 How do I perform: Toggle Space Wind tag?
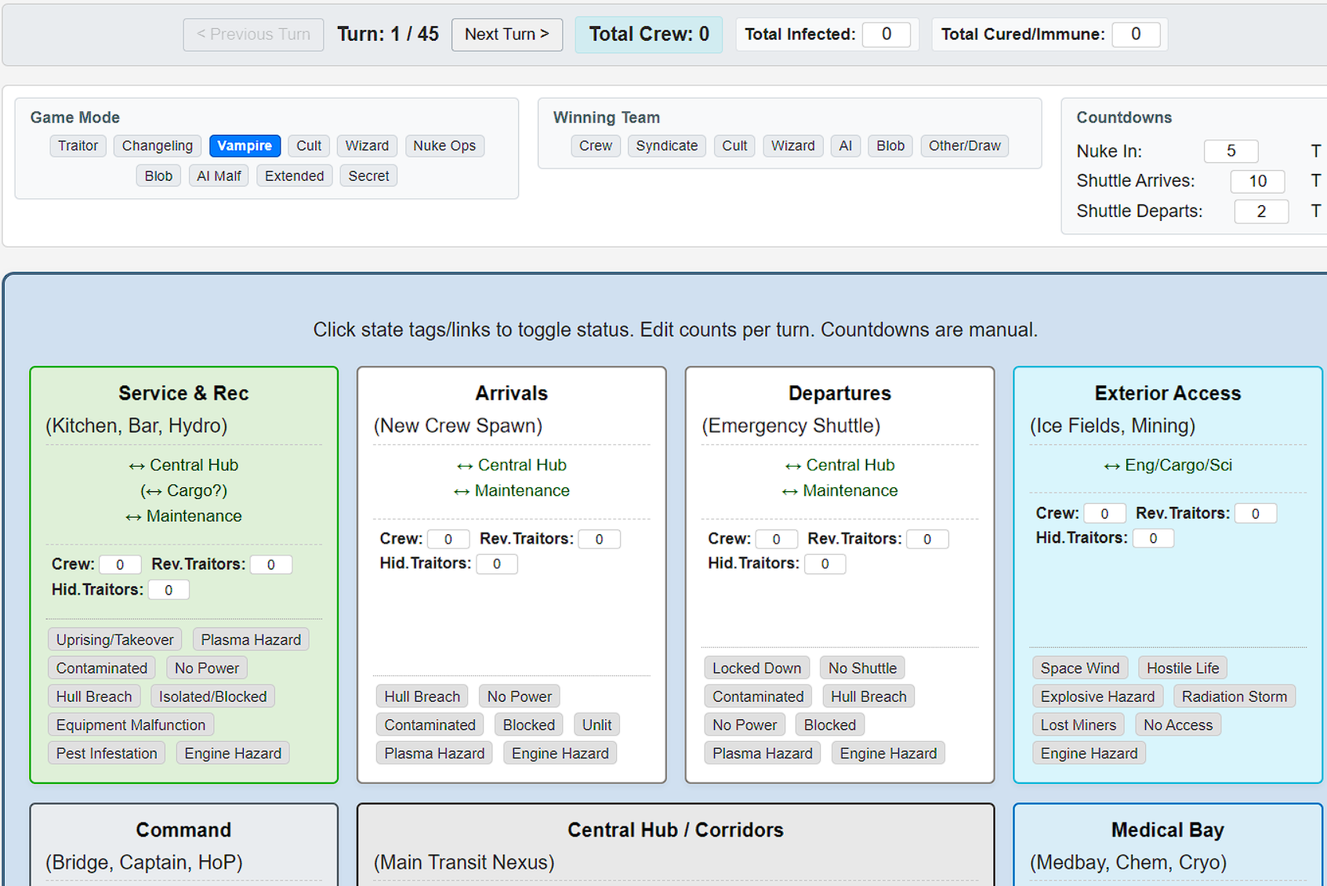[x=1080, y=668]
